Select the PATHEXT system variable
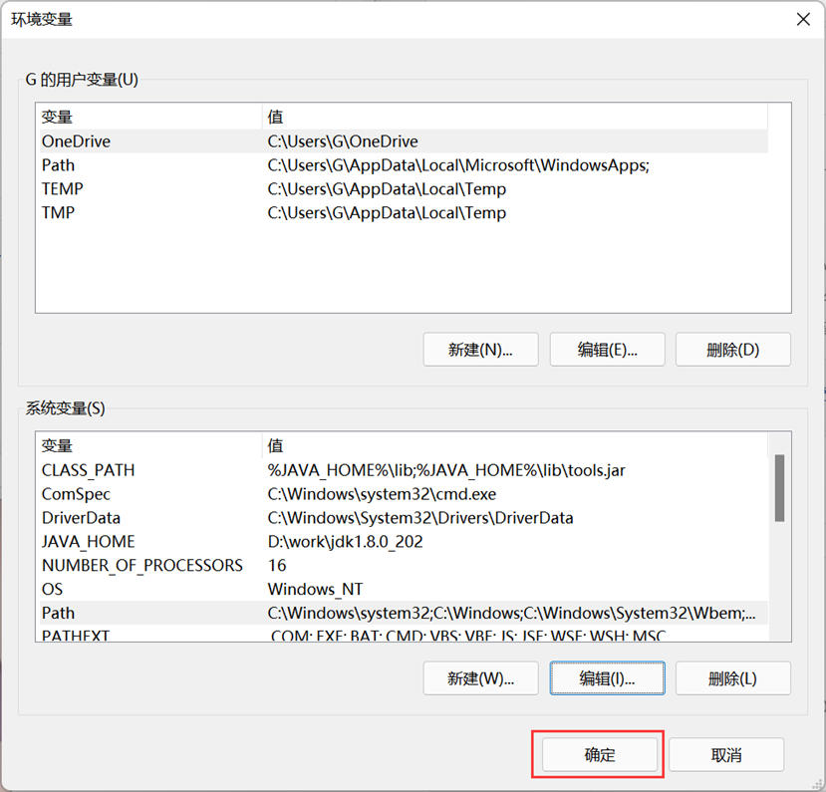Screen dimensions: 826x792 click(x=404, y=634)
